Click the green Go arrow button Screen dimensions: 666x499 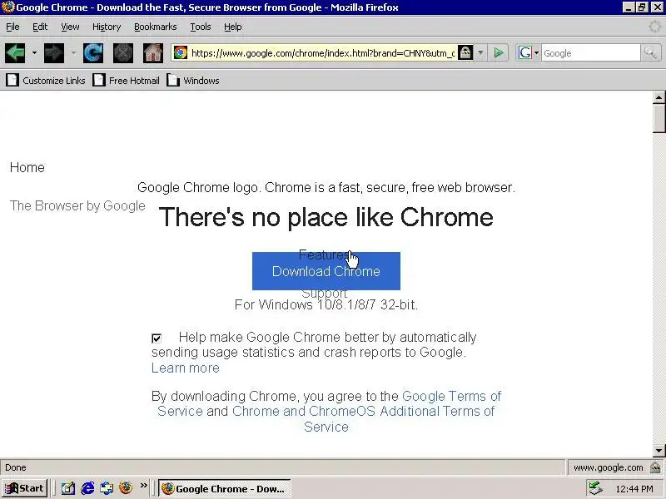click(499, 53)
